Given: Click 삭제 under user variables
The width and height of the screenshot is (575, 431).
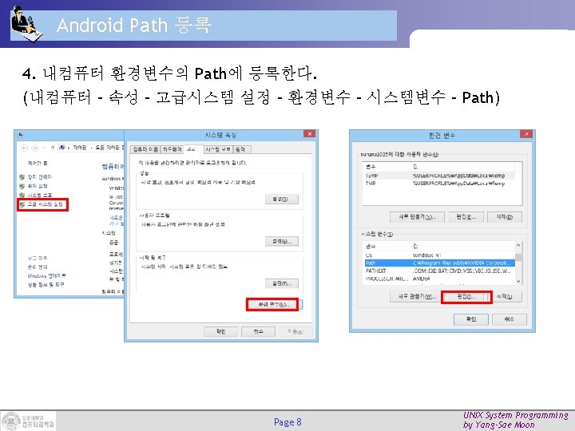Looking at the screenshot, I should pyautogui.click(x=504, y=217).
